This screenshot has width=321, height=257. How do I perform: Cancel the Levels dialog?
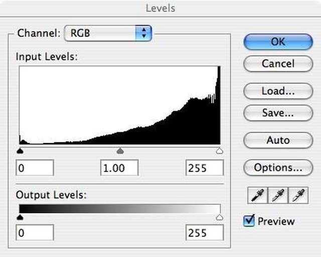coord(278,64)
